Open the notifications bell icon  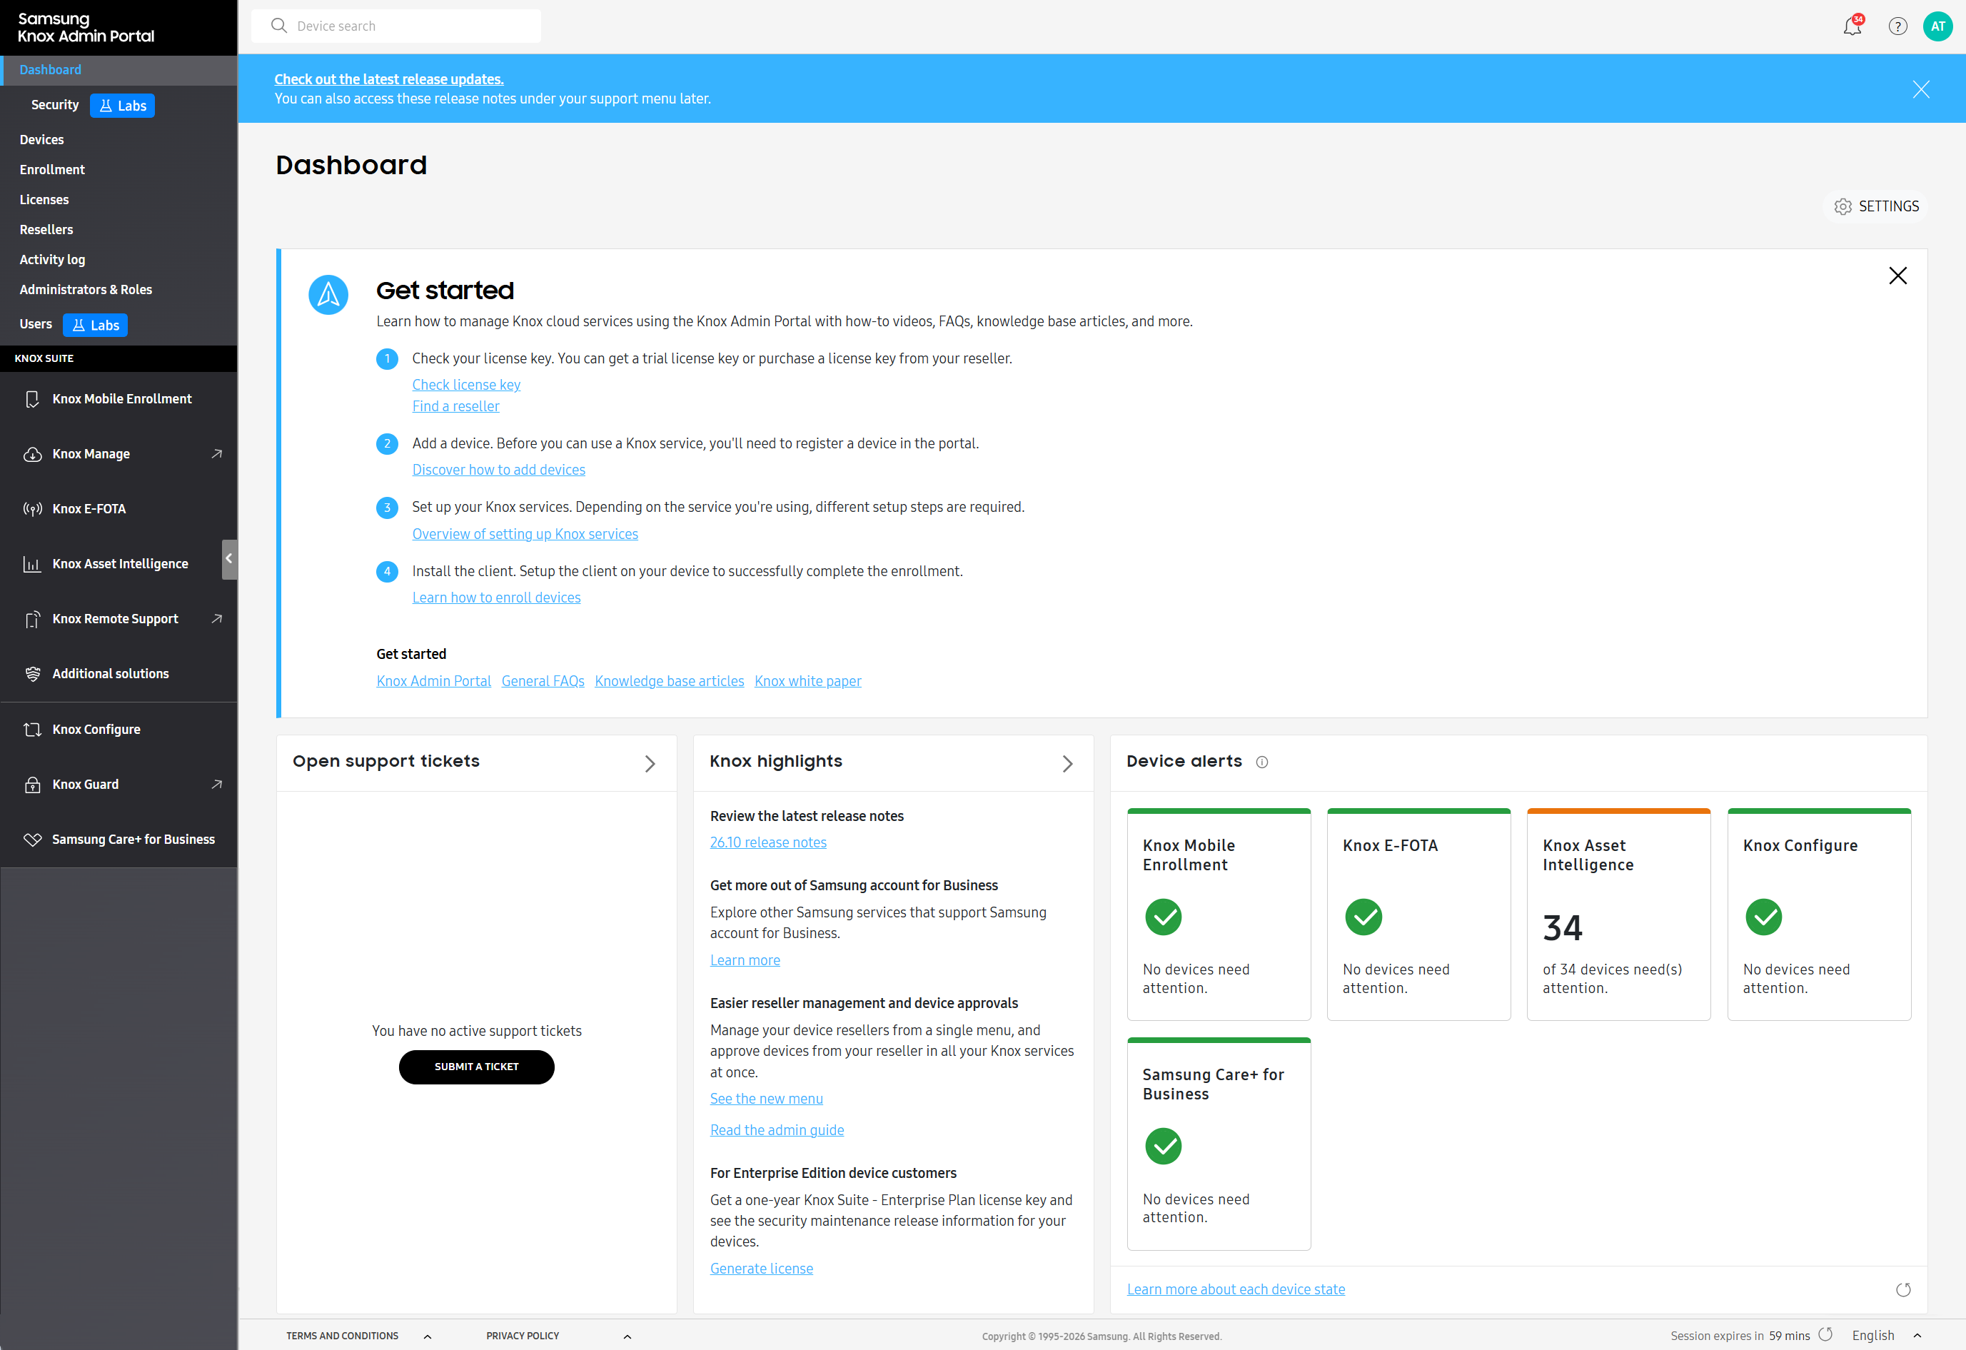(1852, 26)
